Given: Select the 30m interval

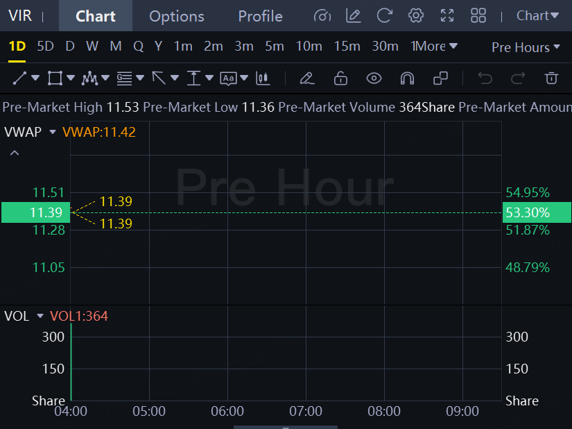Looking at the screenshot, I should (385, 47).
